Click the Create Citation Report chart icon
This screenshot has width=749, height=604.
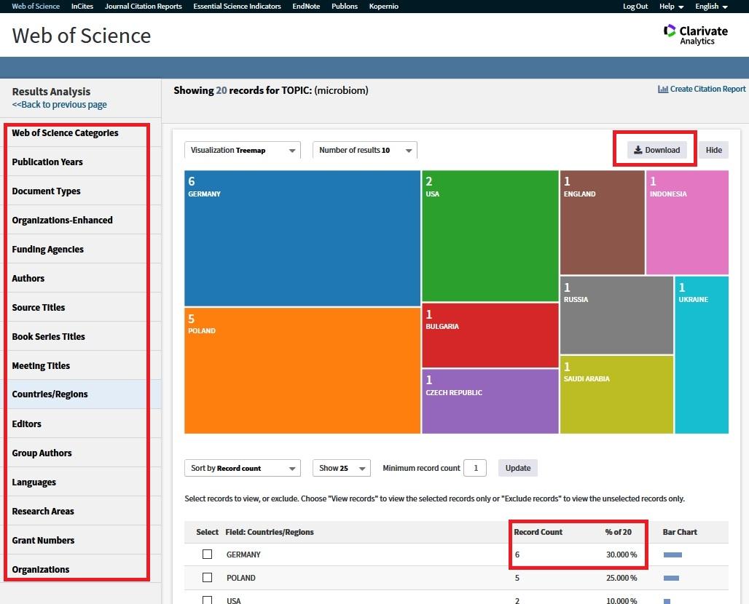[x=662, y=90]
